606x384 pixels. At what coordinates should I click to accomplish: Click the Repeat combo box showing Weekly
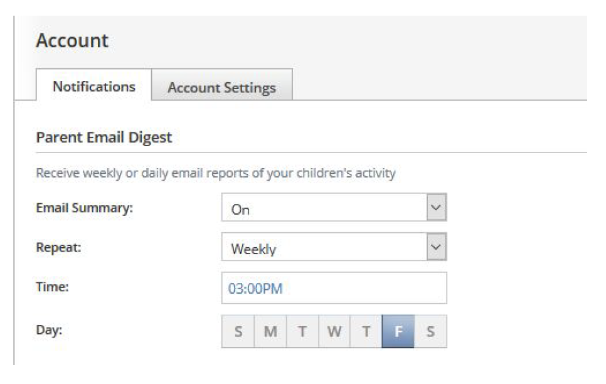323,248
